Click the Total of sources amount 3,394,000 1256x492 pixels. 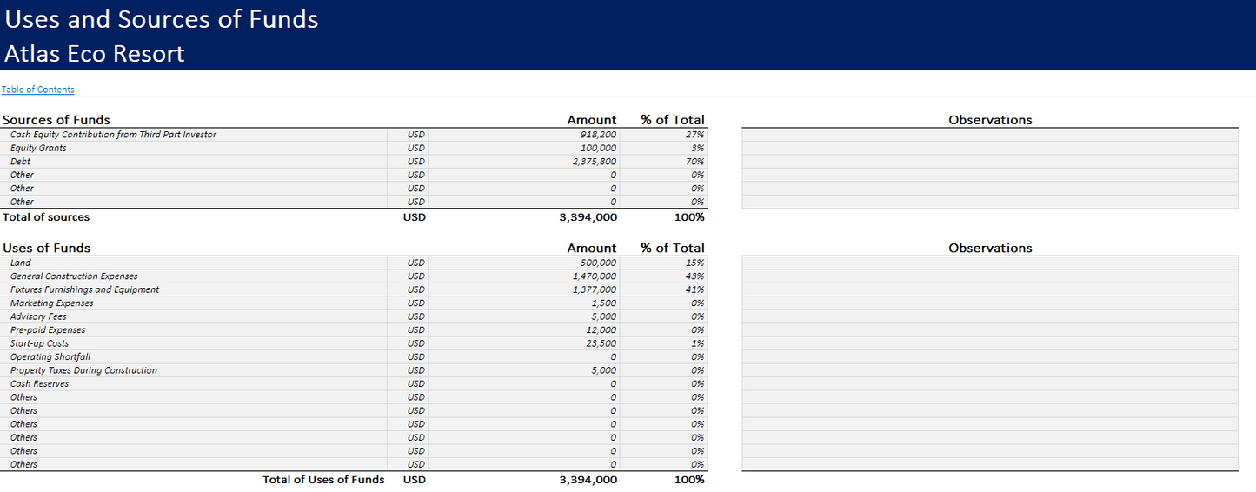(588, 217)
